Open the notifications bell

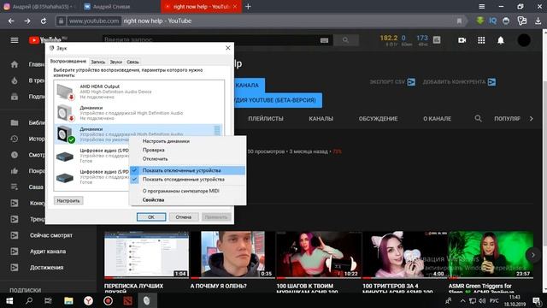pyautogui.click(x=501, y=40)
